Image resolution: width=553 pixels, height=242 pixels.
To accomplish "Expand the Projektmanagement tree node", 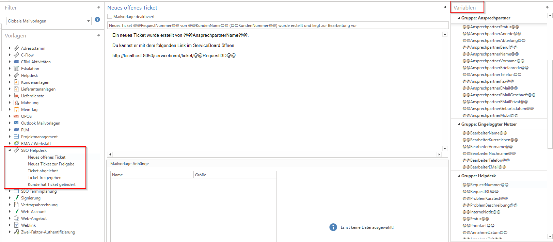I will (x=10, y=137).
